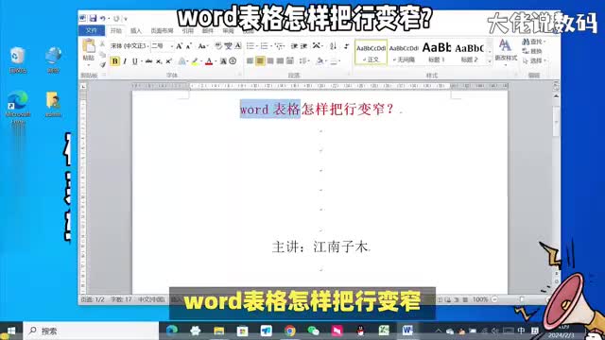
Task: Click the page count in status bar
Action: [x=93, y=299]
